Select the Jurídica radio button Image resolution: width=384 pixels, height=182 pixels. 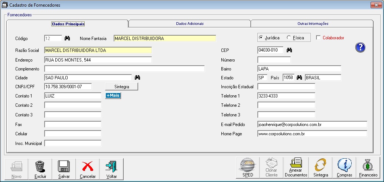coord(261,38)
